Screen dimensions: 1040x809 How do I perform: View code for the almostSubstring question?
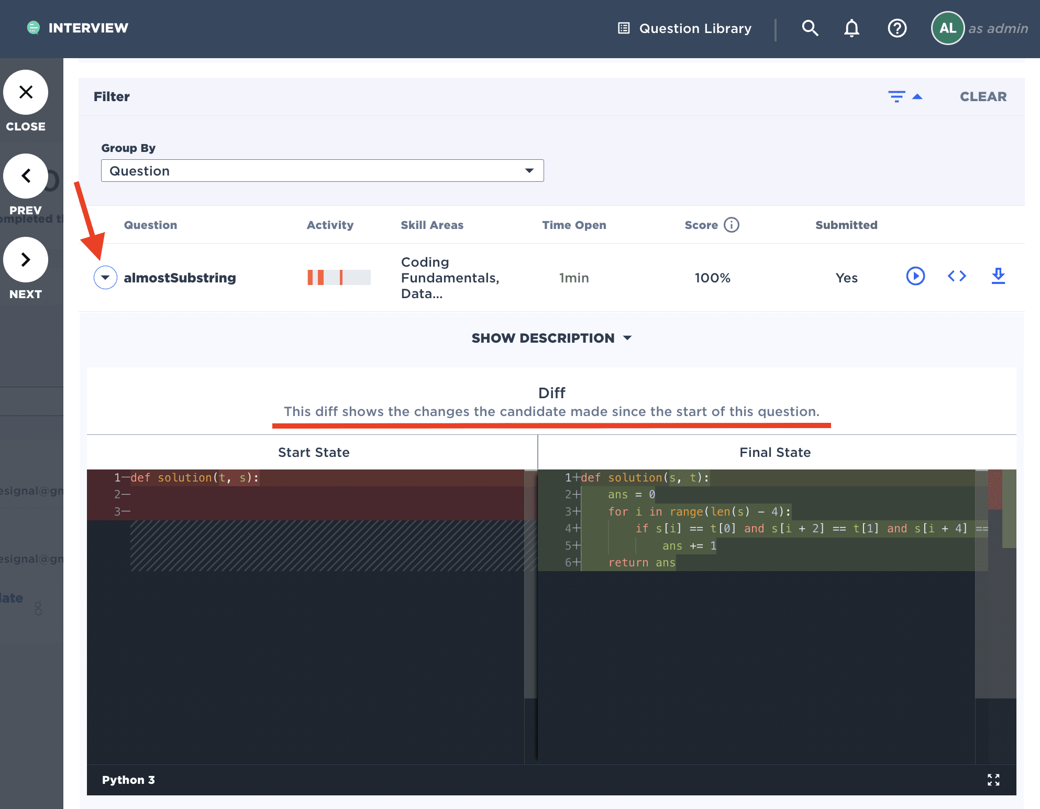click(957, 276)
